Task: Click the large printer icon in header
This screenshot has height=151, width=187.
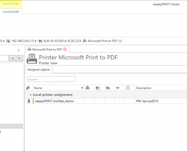Action: (x=32, y=59)
